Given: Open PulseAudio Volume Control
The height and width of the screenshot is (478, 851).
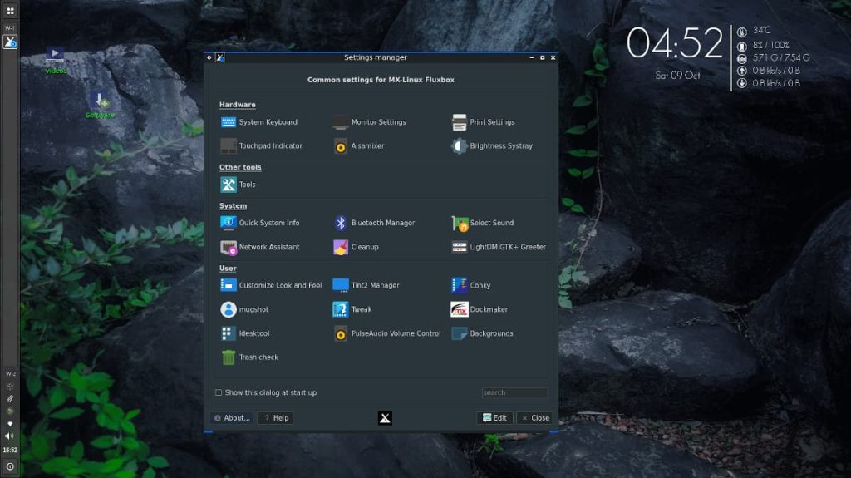Looking at the screenshot, I should click(x=387, y=333).
